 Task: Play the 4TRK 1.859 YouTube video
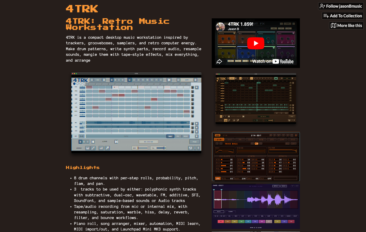pyautogui.click(x=256, y=43)
